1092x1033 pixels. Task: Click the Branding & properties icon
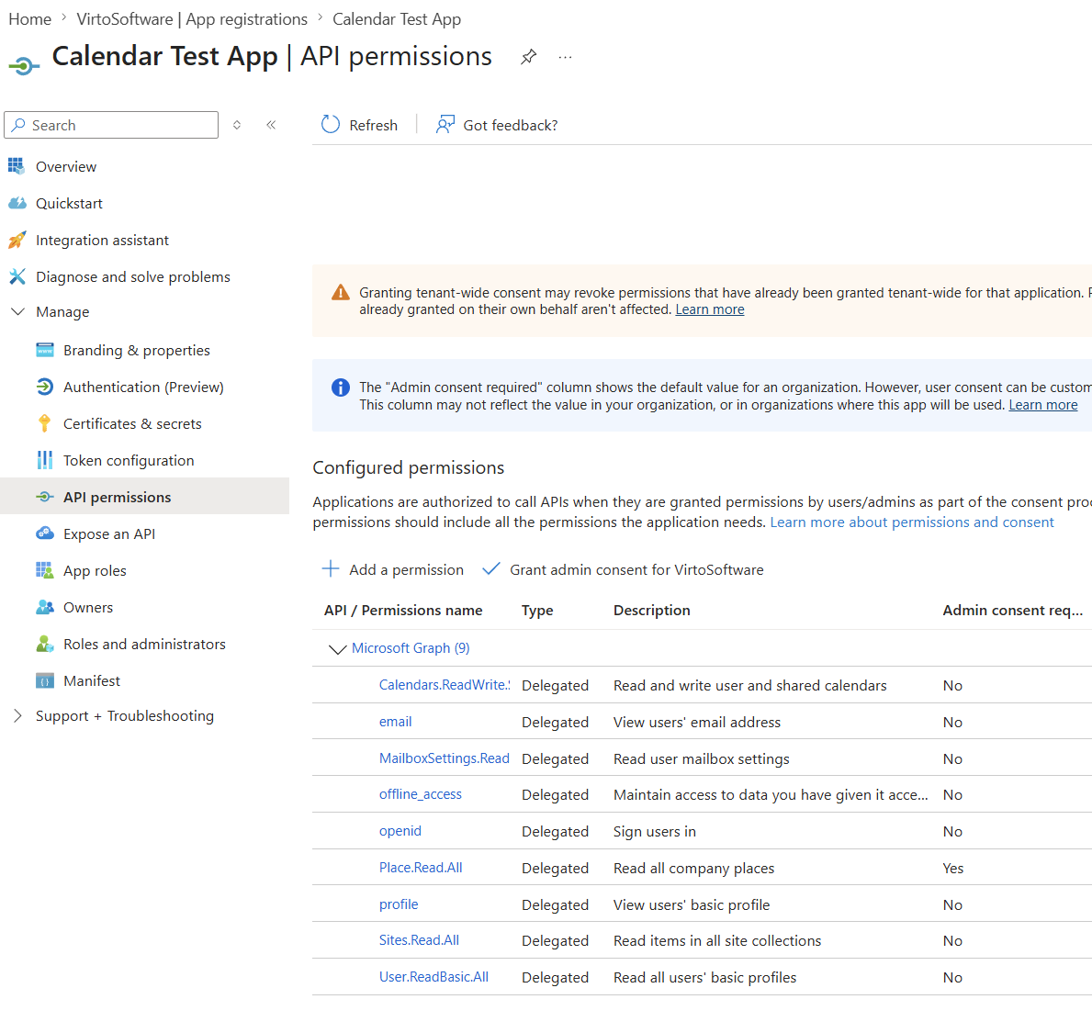[x=45, y=350]
